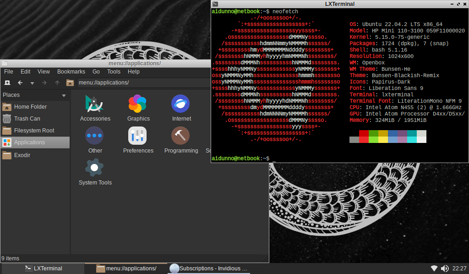The image size is (469, 274).
Task: Open the Internet category icon
Action: (x=180, y=104)
